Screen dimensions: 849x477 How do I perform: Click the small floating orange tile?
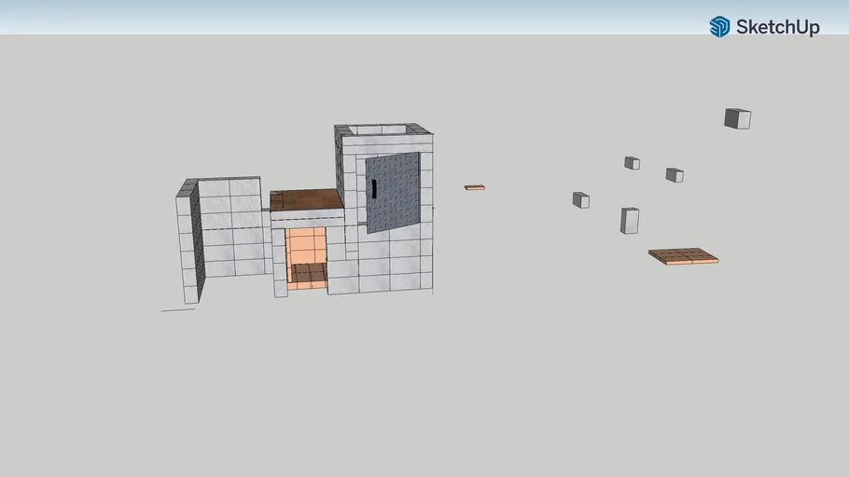(475, 187)
